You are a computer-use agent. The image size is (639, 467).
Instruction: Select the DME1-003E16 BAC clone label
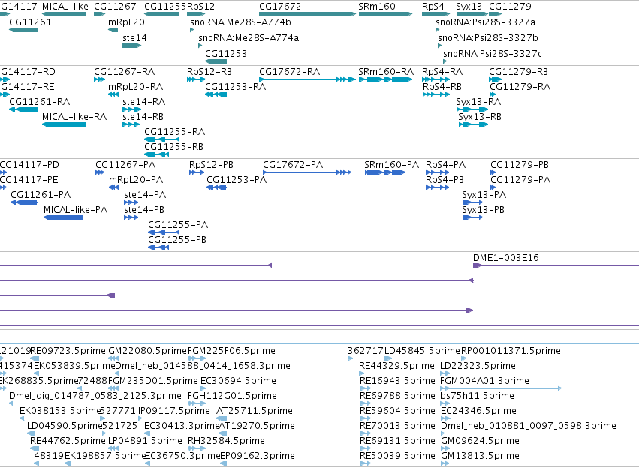(x=506, y=258)
